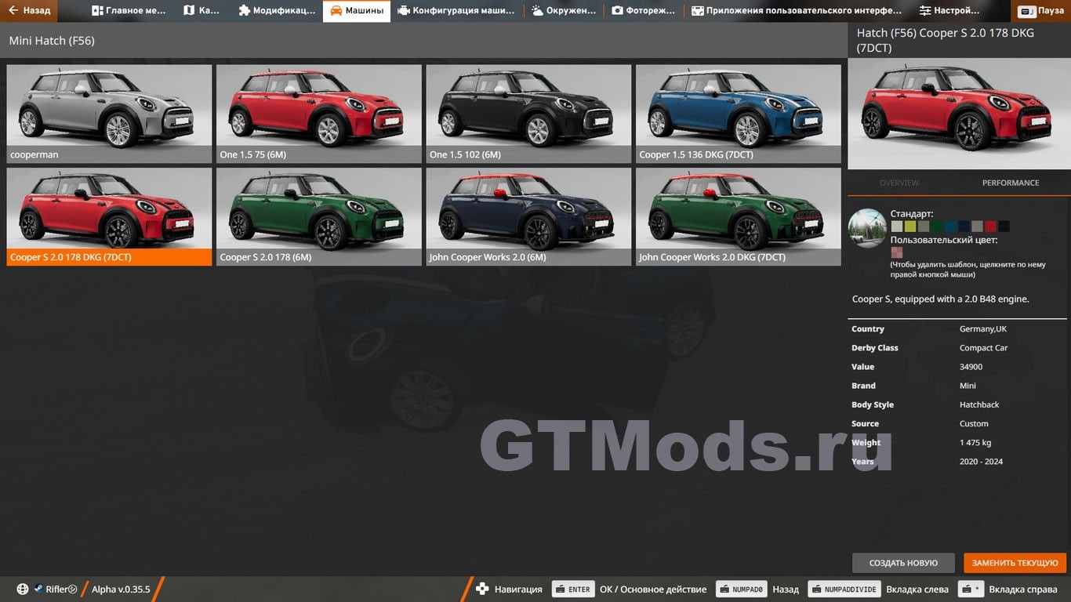Screen dimensions: 1071x602
Task: Pick the lime yellow-green standard color swatch
Action: pyautogui.click(x=910, y=227)
